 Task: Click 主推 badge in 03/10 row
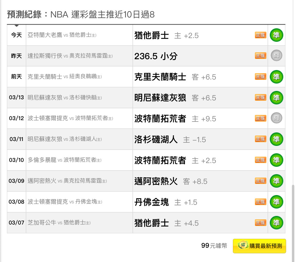pos(261,160)
